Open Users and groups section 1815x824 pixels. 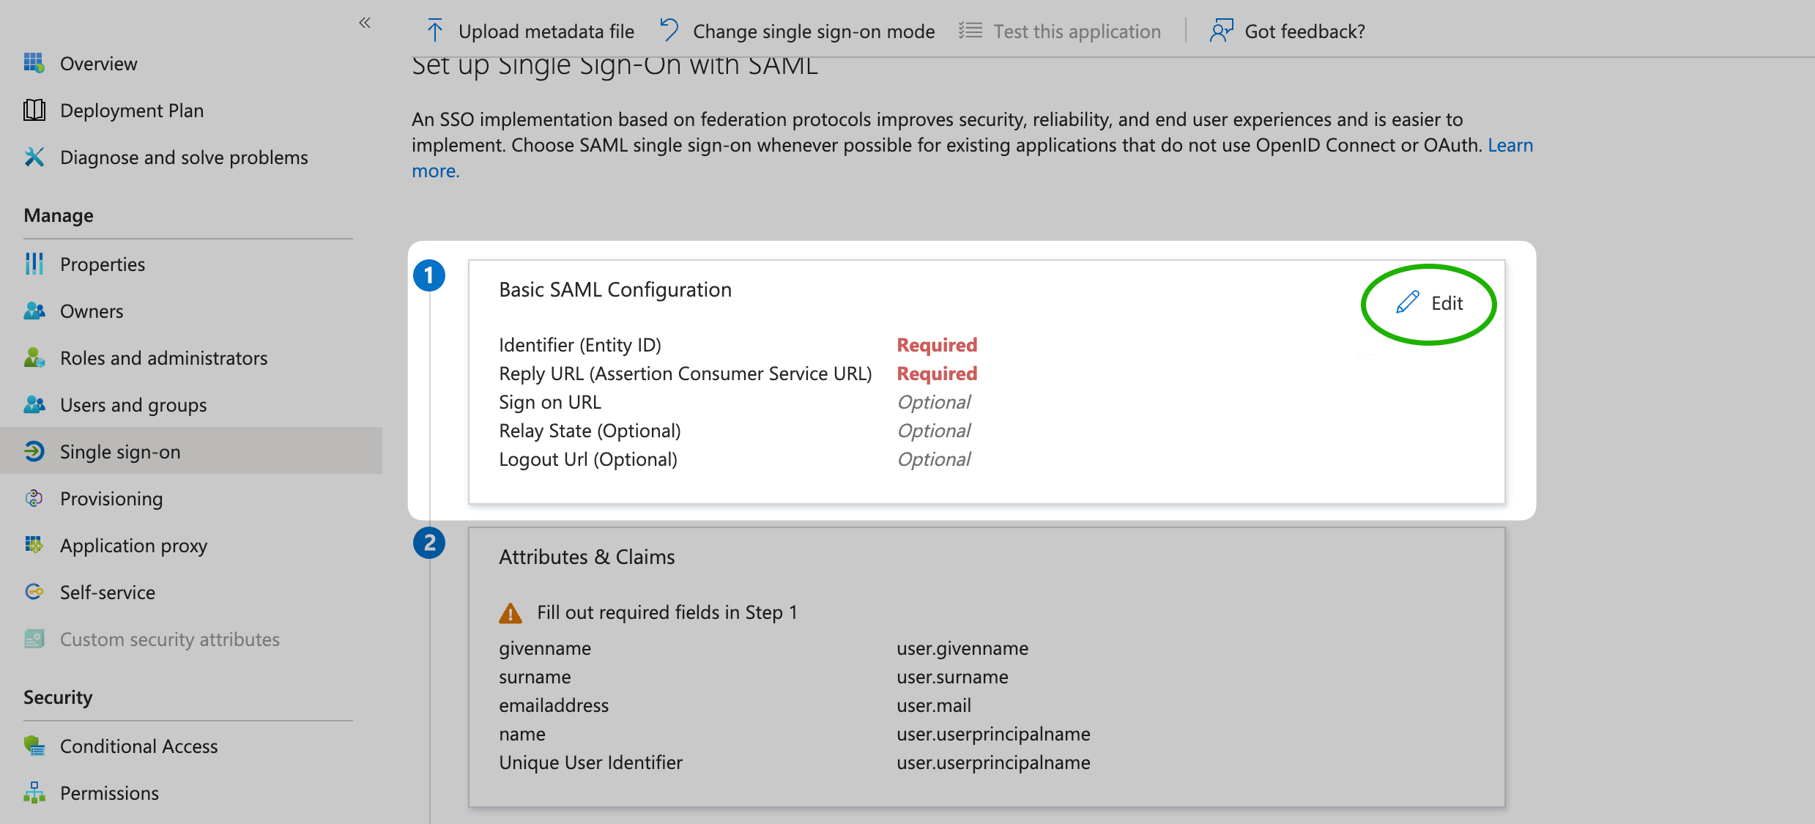pos(133,404)
